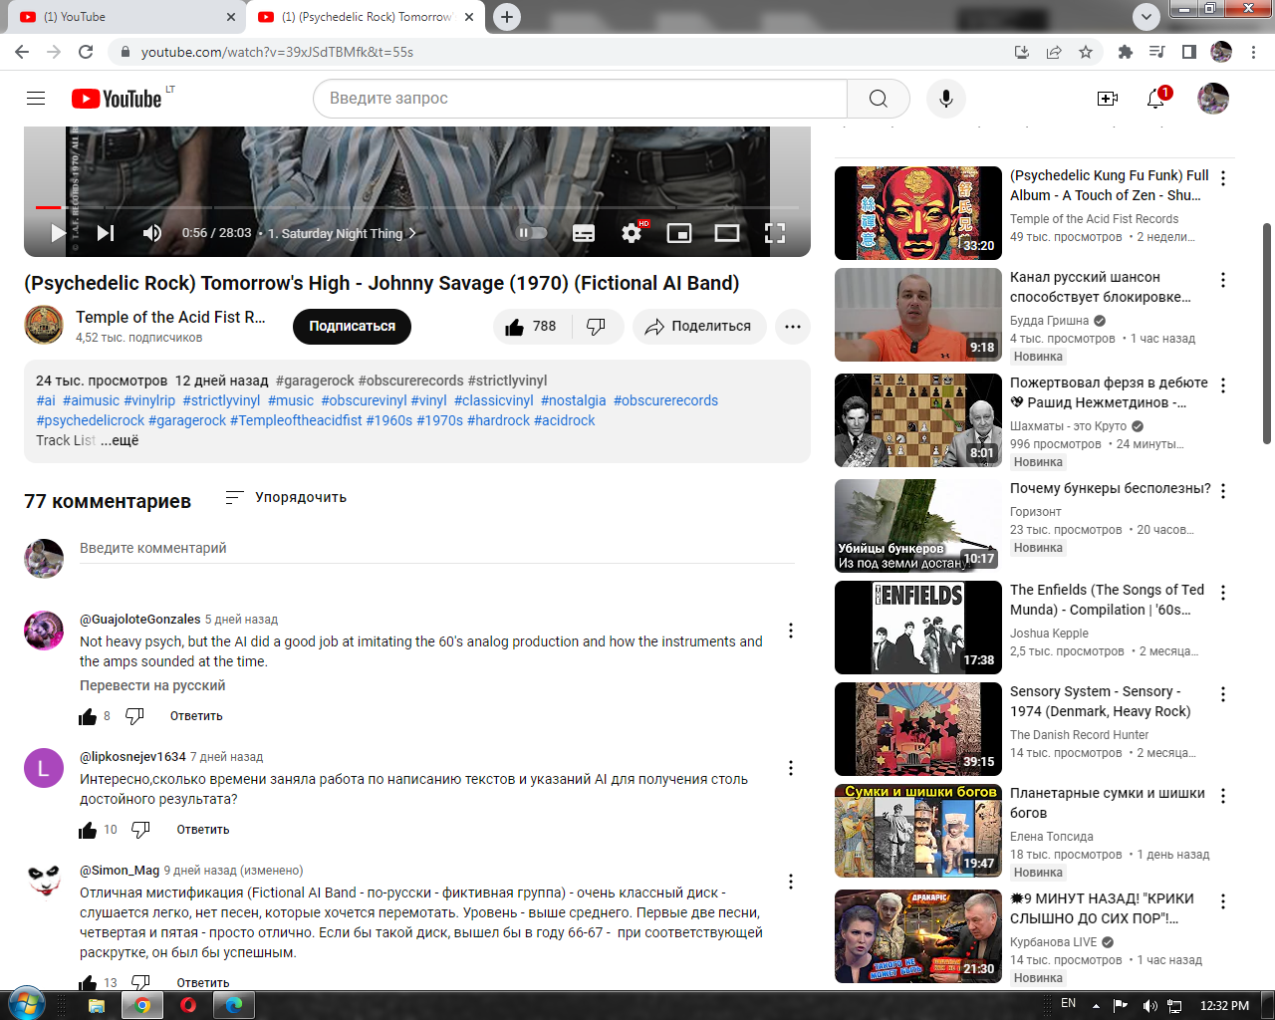Mute the video player volume

pyautogui.click(x=152, y=233)
